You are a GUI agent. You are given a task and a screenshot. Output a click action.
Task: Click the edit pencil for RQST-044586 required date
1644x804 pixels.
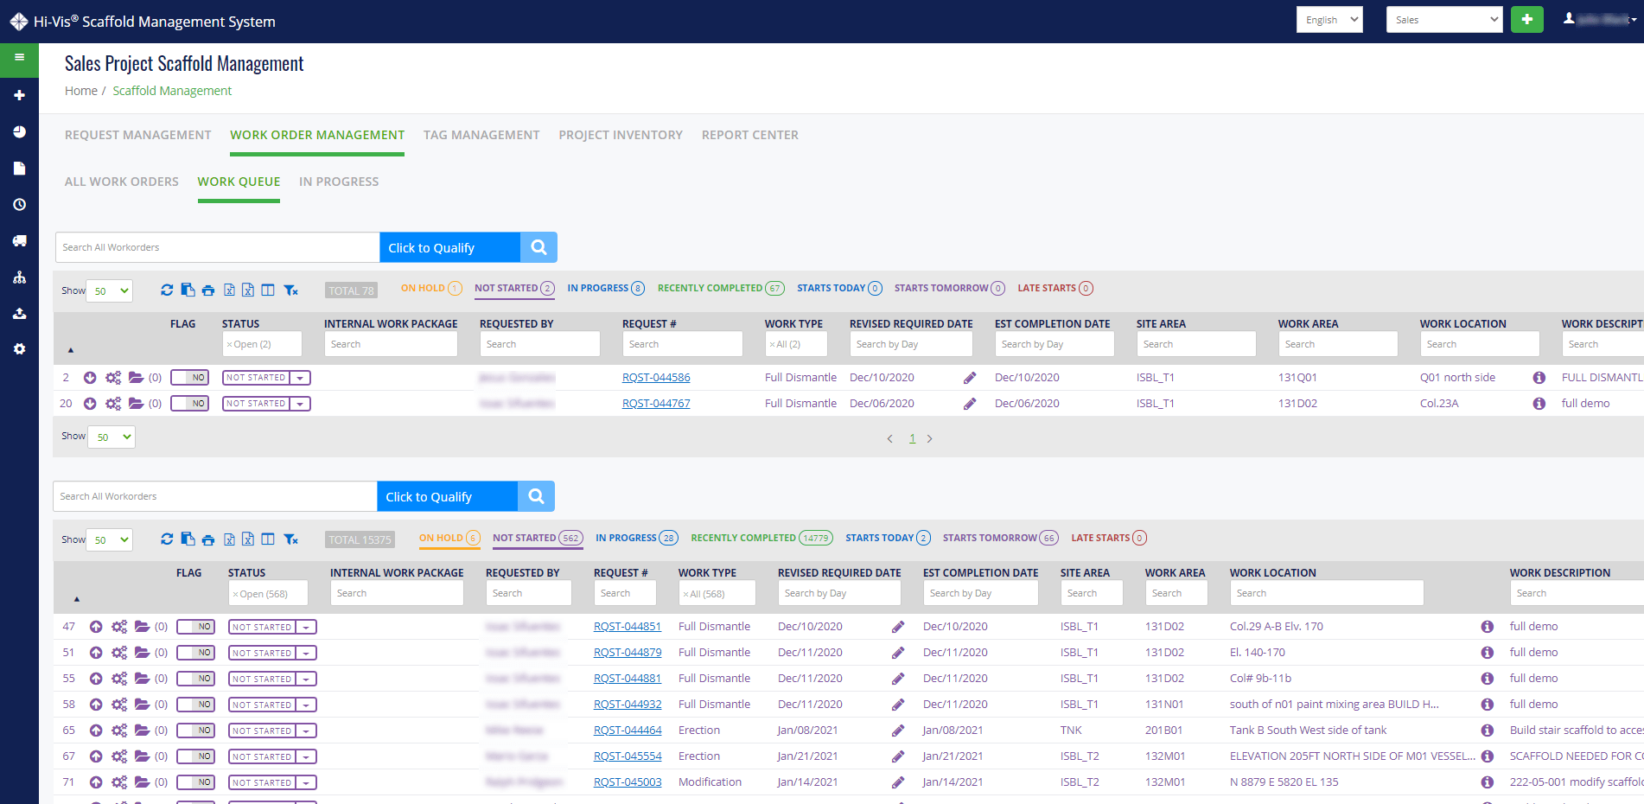tap(970, 378)
